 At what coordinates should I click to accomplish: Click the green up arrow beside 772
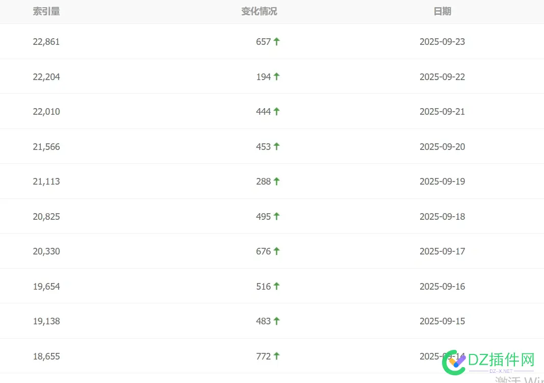tap(276, 356)
